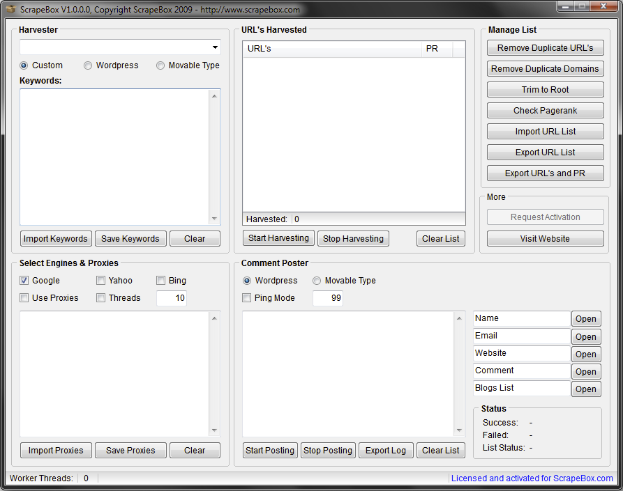Click the Visit Website button
This screenshot has height=491, width=623.
[545, 239]
